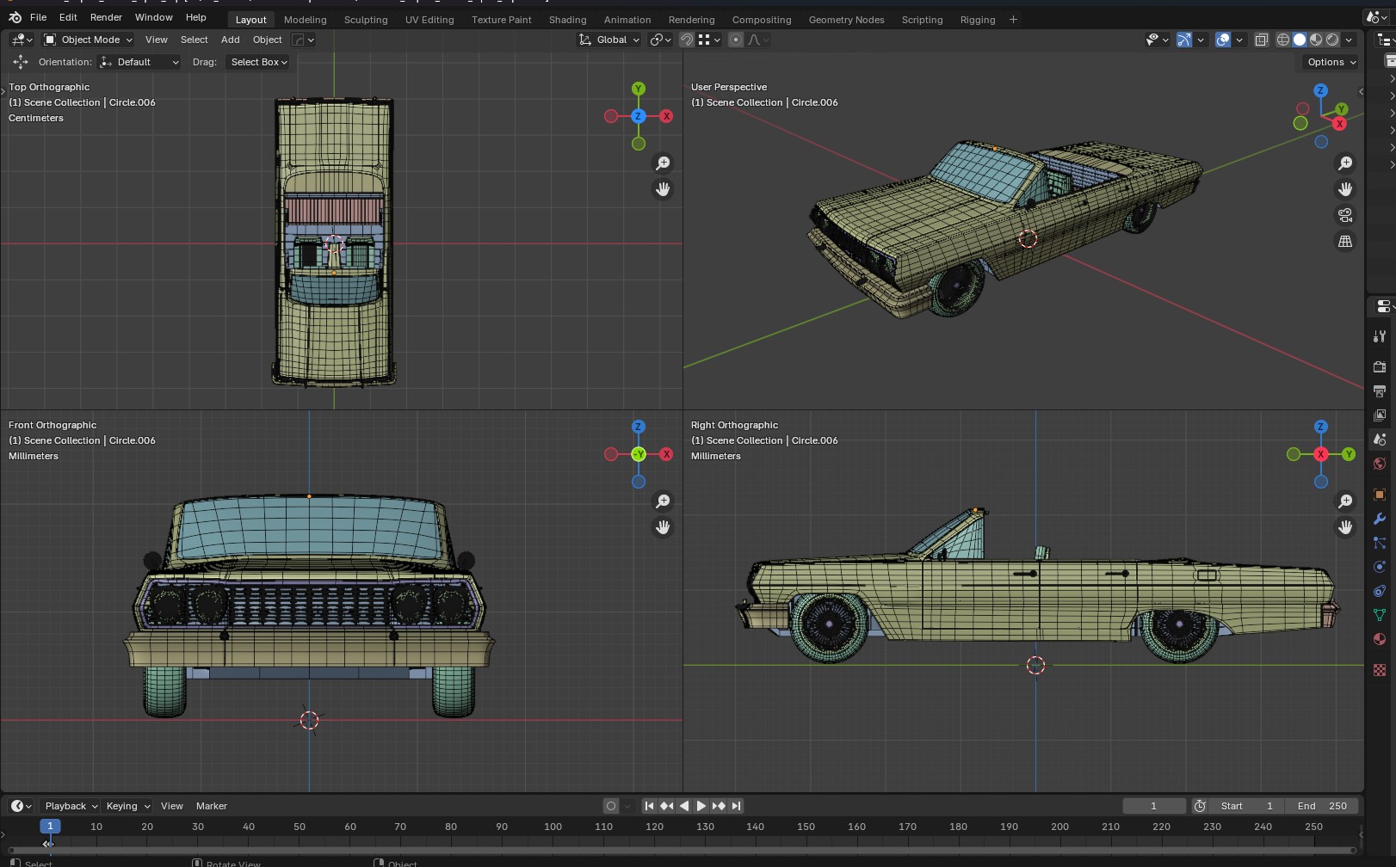This screenshot has width=1396, height=867.
Task: Open the Keying dropdown in timeline
Action: pyautogui.click(x=127, y=806)
